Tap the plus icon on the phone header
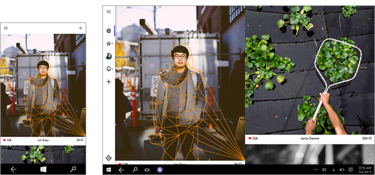Image resolution: width=375 pixels, height=175 pixels. pyautogui.click(x=80, y=28)
